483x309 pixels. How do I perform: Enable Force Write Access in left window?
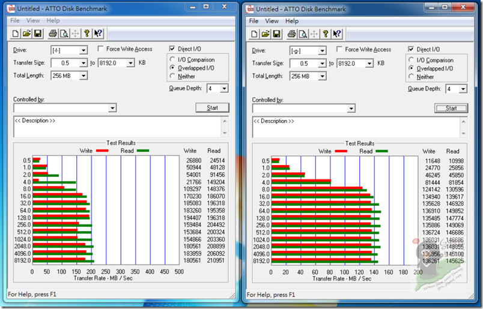pos(100,49)
